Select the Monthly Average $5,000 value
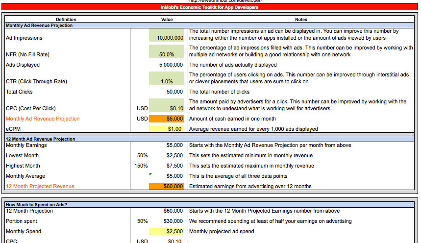The height and width of the screenshot is (243, 421). (174, 176)
